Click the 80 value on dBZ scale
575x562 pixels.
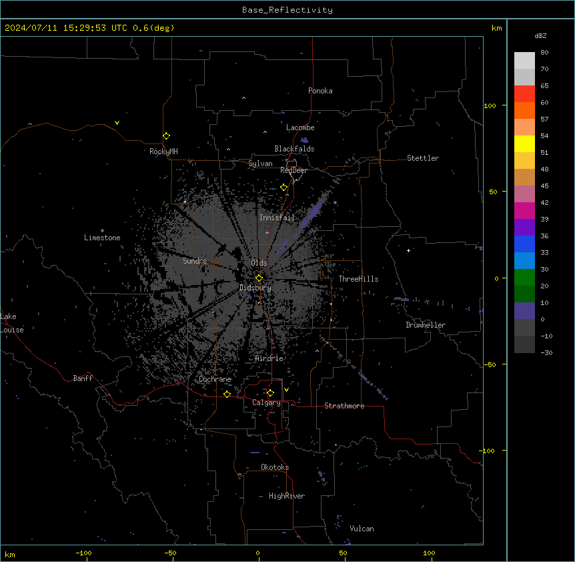pos(544,53)
